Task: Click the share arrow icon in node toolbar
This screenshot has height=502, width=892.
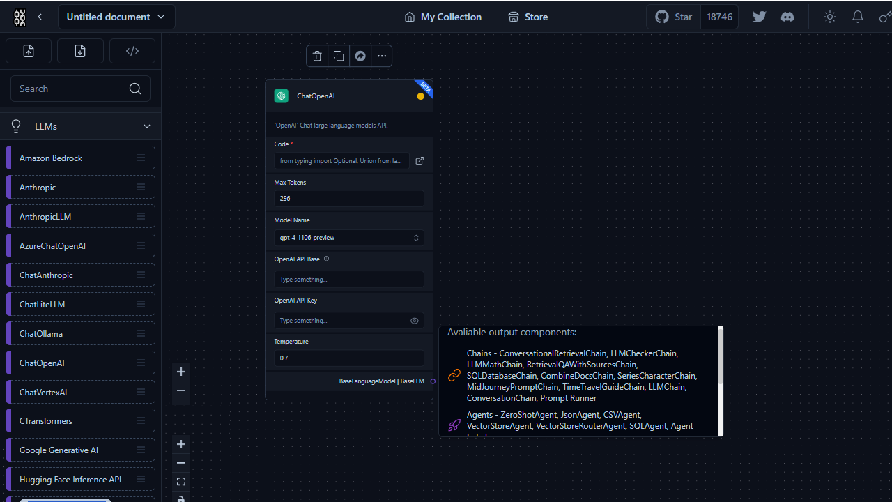Action: click(360, 56)
